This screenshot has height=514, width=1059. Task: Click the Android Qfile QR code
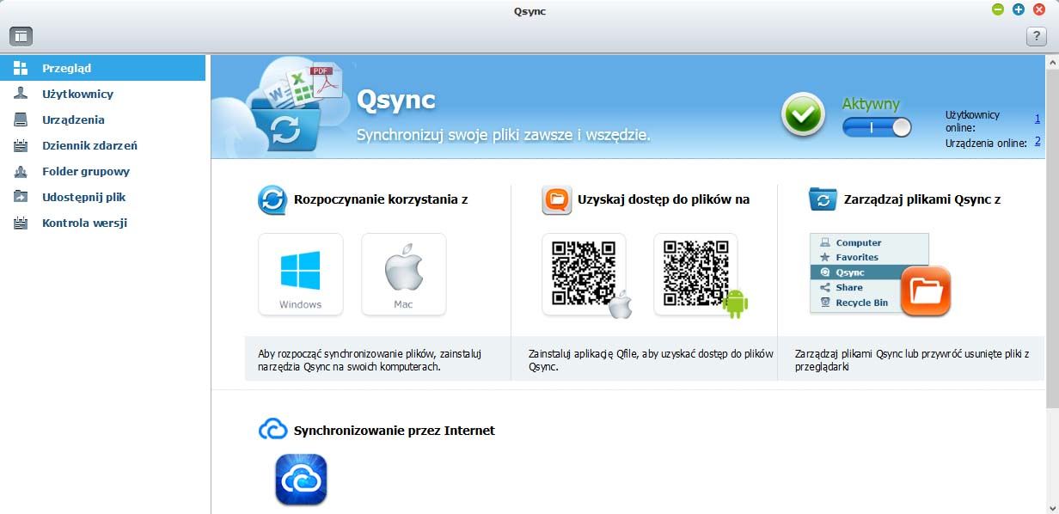pyautogui.click(x=696, y=274)
